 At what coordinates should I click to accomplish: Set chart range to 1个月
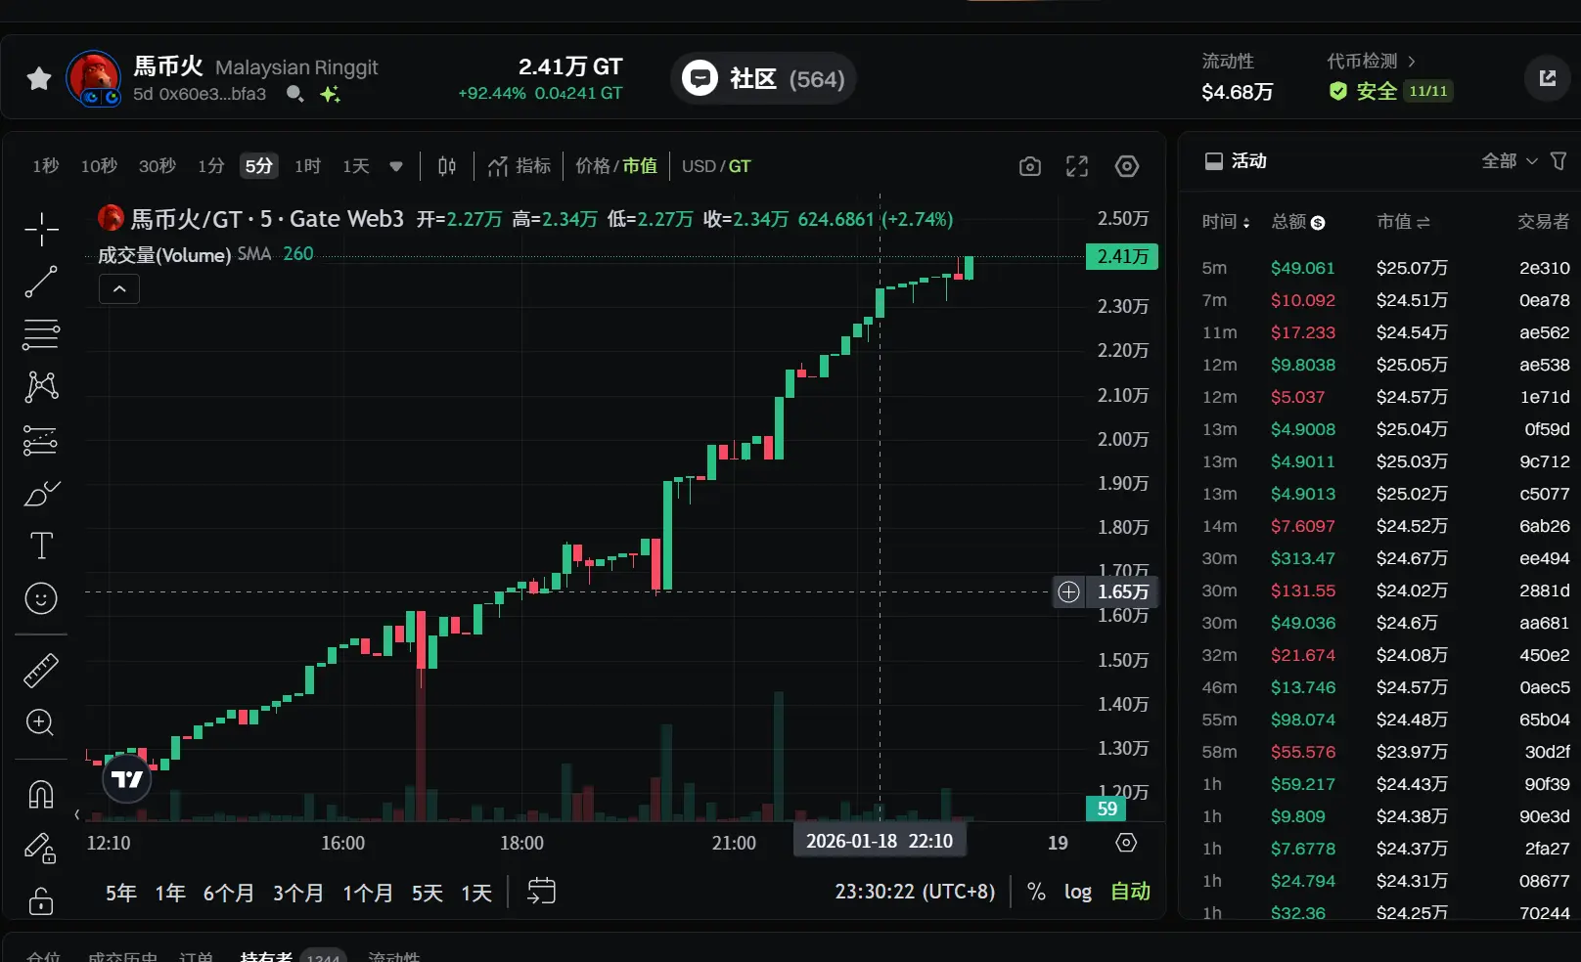tap(368, 893)
